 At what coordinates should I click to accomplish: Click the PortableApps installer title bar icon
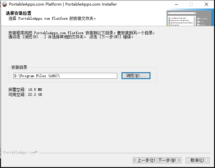coord(5,4)
